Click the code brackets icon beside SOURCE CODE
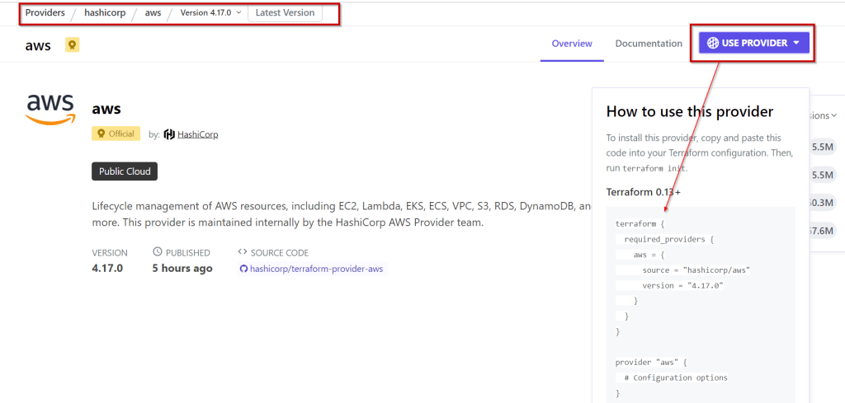This screenshot has width=845, height=403. [x=243, y=252]
